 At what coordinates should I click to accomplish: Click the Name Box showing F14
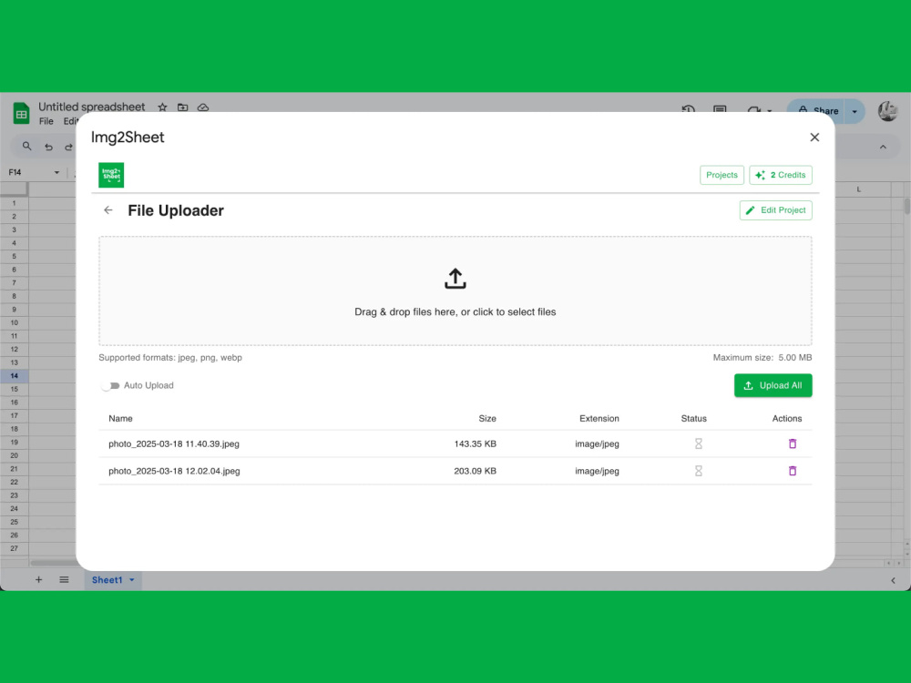pyautogui.click(x=33, y=172)
